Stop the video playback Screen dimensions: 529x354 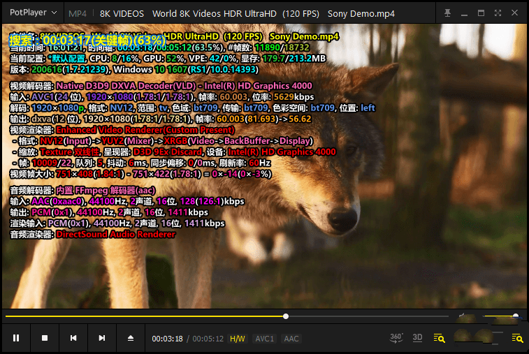pos(44,338)
